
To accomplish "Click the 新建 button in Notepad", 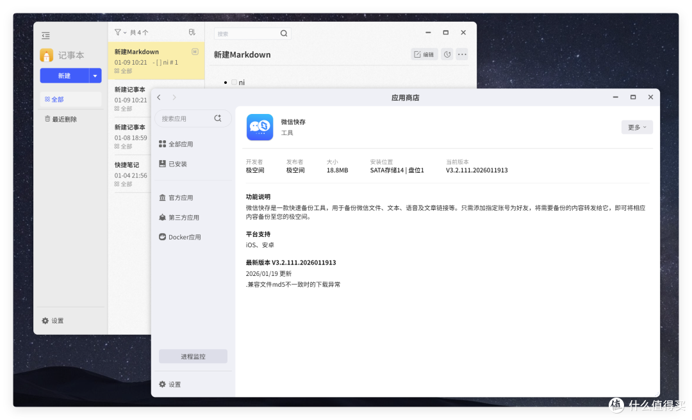I will point(65,76).
